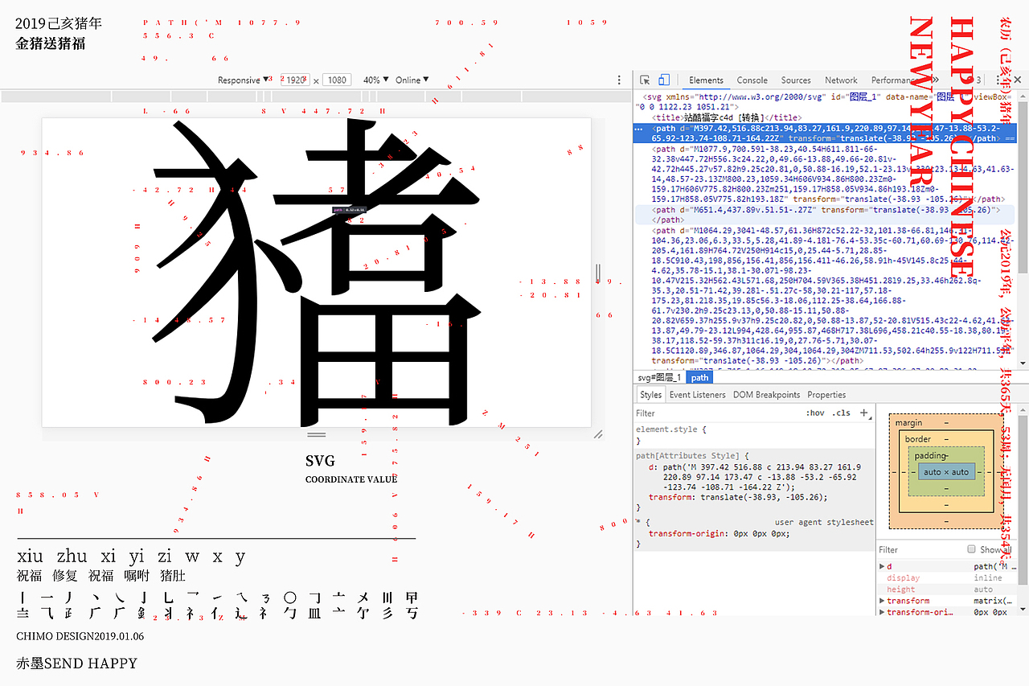The width and height of the screenshot is (1029, 686).
Task: Expand the transform computed property
Action: 883,601
